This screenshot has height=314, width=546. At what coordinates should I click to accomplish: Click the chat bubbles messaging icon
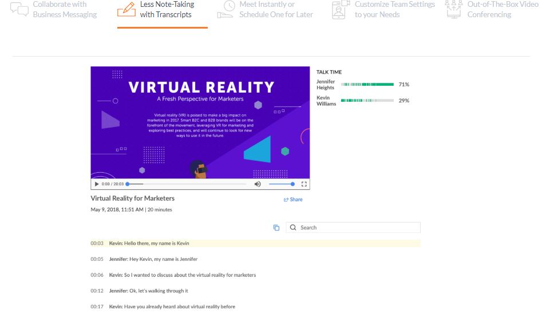pos(19,9)
